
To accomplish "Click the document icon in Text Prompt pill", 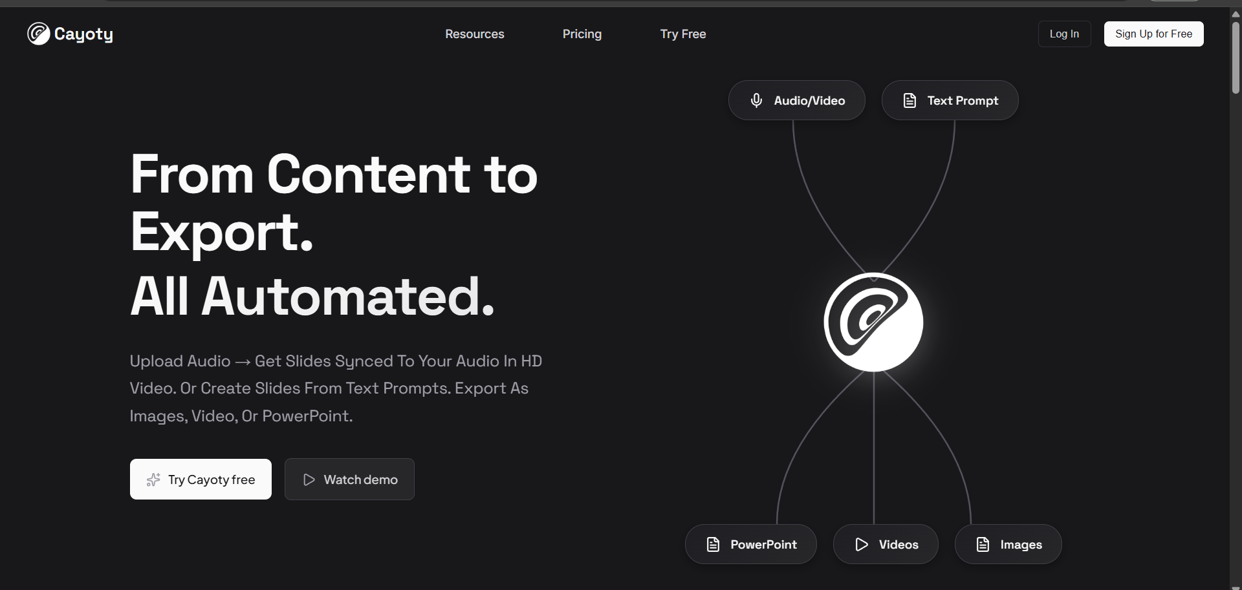I will pos(910,100).
